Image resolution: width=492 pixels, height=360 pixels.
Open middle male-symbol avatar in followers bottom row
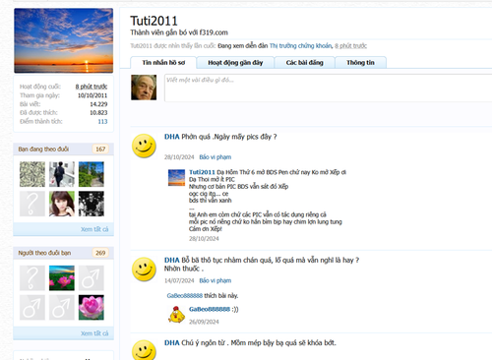pyautogui.click(x=62, y=308)
